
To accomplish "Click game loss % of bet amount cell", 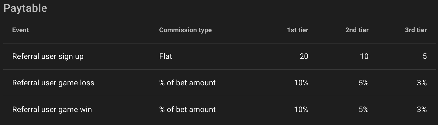I will [188, 83].
